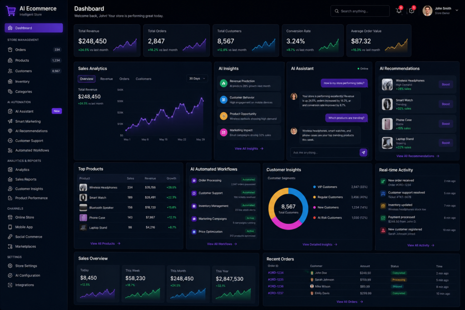Click the Customer Behavior blue insight icon

click(x=223, y=99)
